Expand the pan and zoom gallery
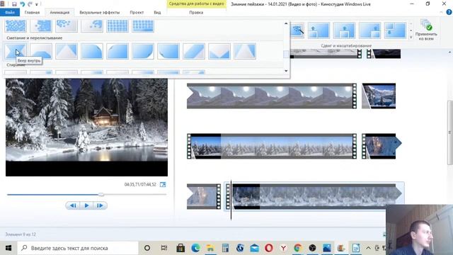 pyautogui.click(x=411, y=38)
